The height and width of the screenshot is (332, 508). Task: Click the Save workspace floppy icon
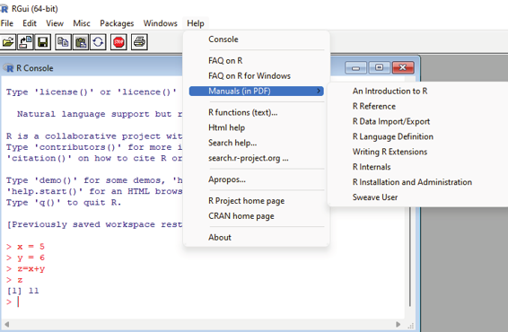[43, 42]
